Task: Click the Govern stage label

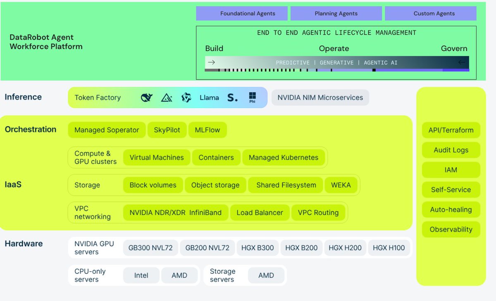Action: [x=454, y=48]
